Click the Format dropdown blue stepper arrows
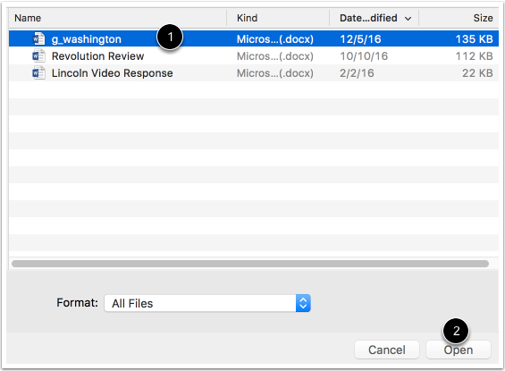The height and width of the screenshot is (371, 505). click(303, 303)
